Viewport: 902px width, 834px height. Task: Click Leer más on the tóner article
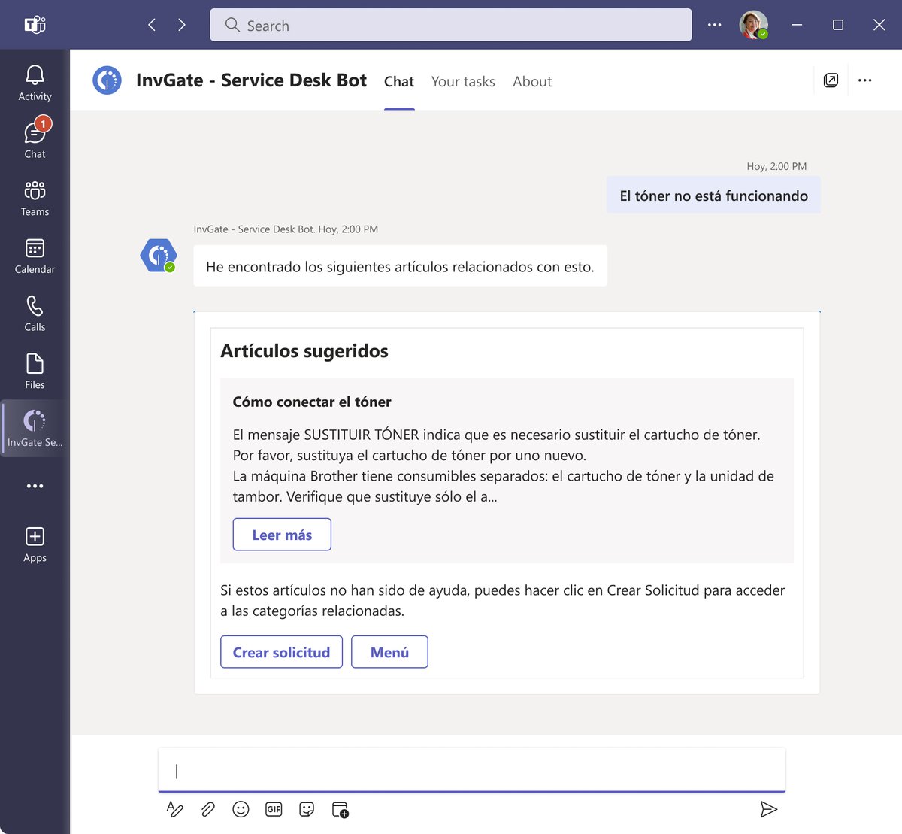point(282,534)
